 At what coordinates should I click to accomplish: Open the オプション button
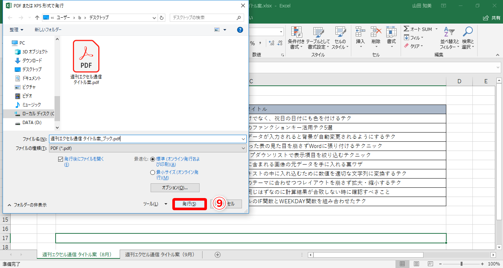point(175,188)
